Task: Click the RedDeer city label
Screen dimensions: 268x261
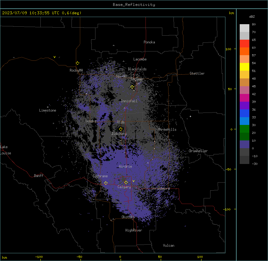Action: (x=137, y=79)
